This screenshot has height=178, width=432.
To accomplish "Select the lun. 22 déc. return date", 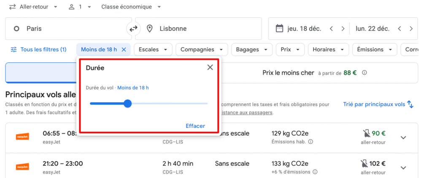I will pos(373,29).
